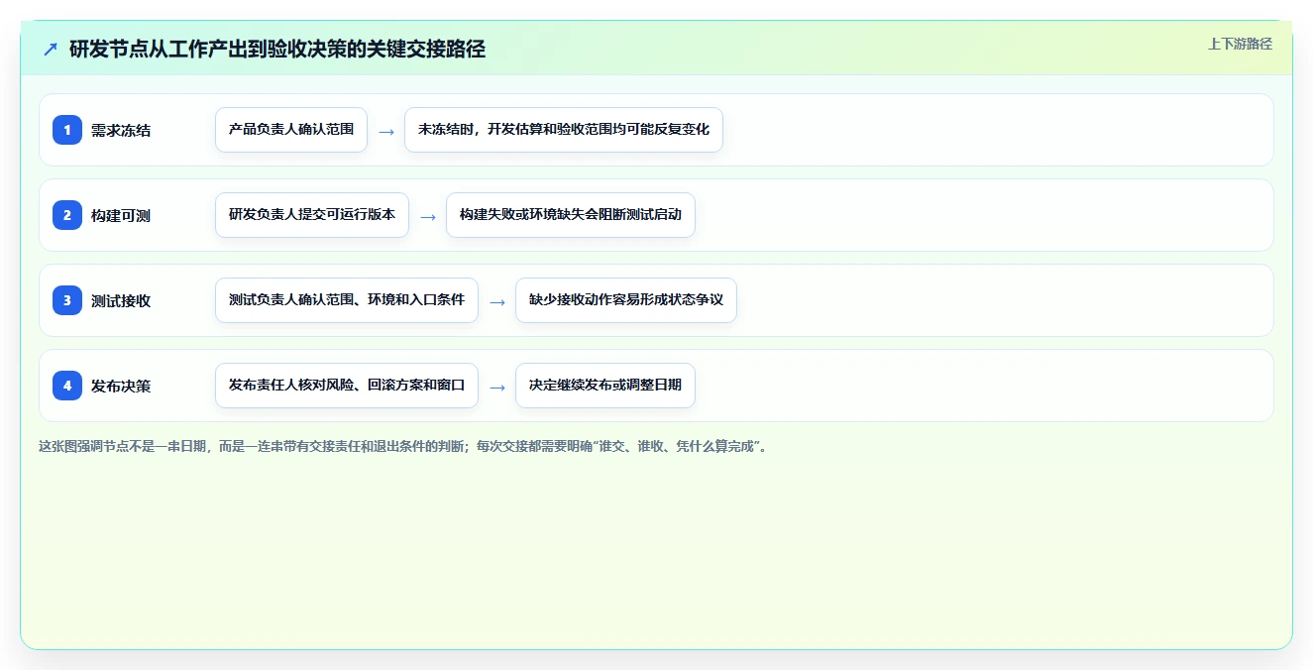
Task: Select the 测试接收 step label
Action: (x=121, y=300)
